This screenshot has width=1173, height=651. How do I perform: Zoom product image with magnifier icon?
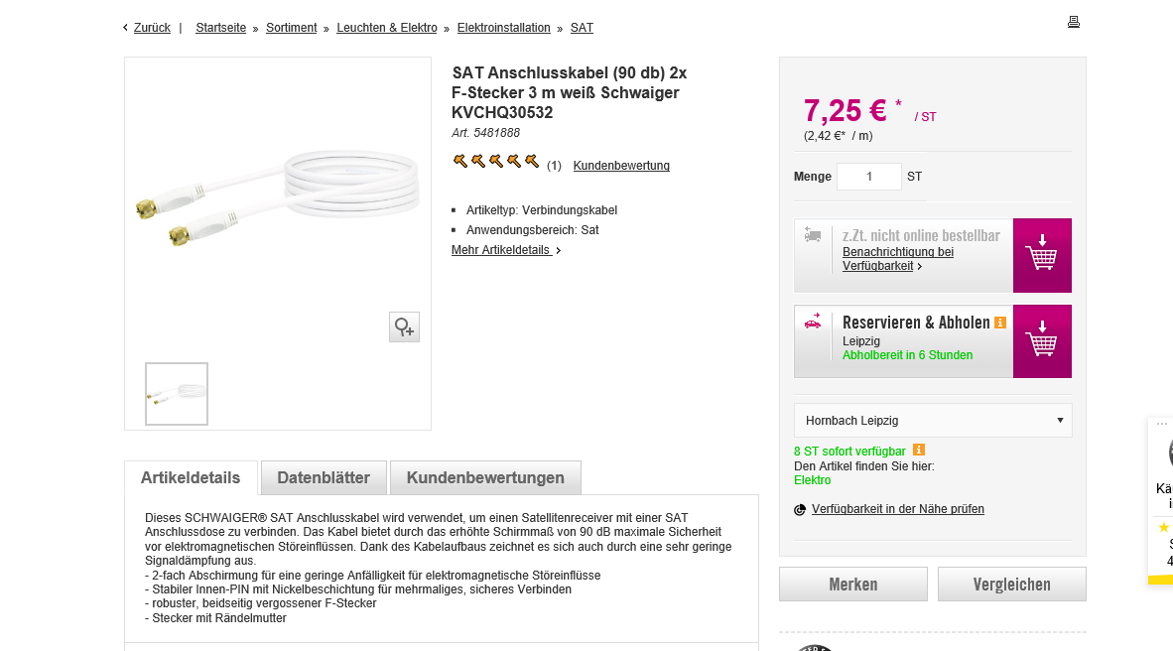point(404,326)
